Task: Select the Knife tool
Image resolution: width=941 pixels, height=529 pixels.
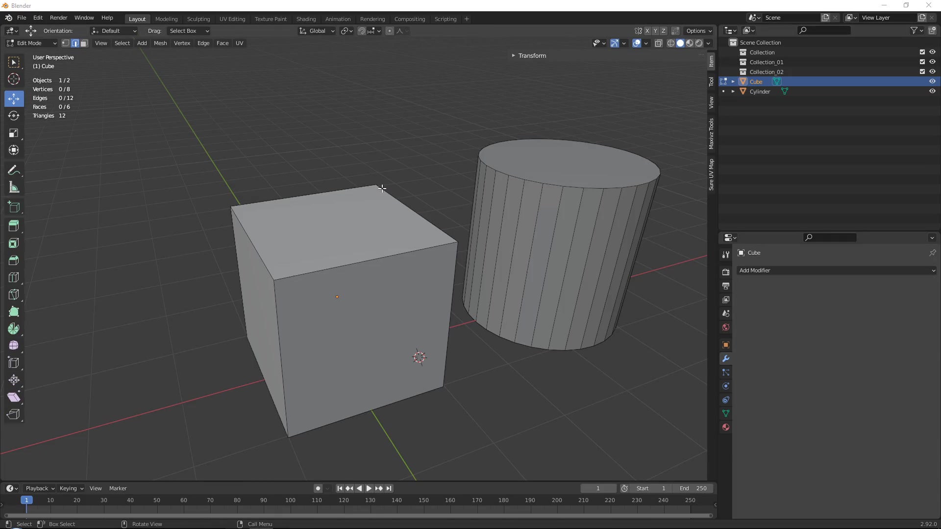Action: (14, 294)
